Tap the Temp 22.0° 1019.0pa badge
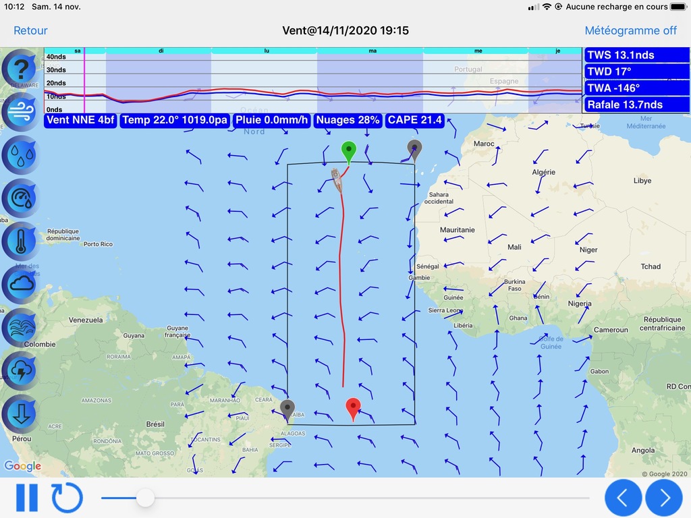 [x=175, y=120]
